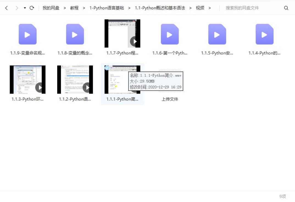Click the forward navigation arrow
Screen dimensions: 295x202
[x=17, y=8]
